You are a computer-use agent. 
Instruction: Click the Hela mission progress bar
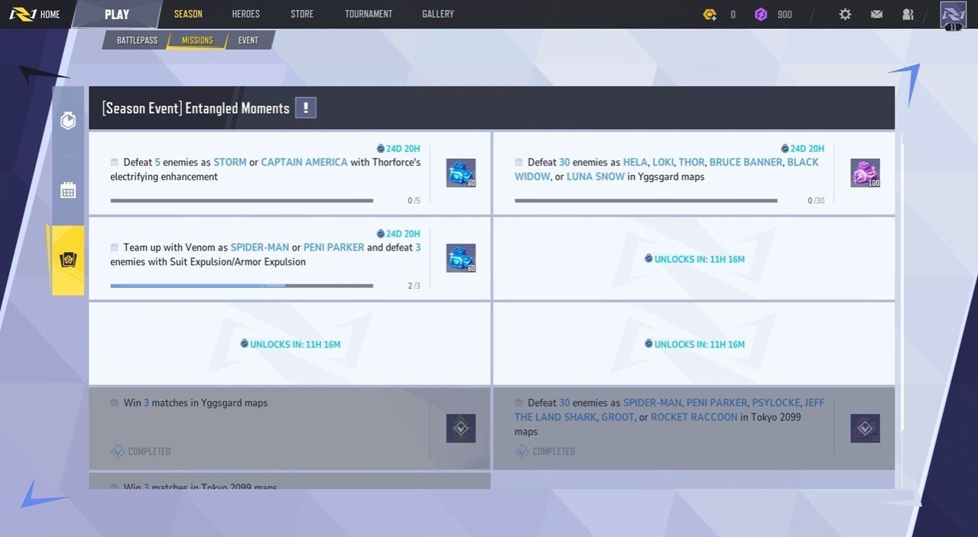[x=646, y=201]
